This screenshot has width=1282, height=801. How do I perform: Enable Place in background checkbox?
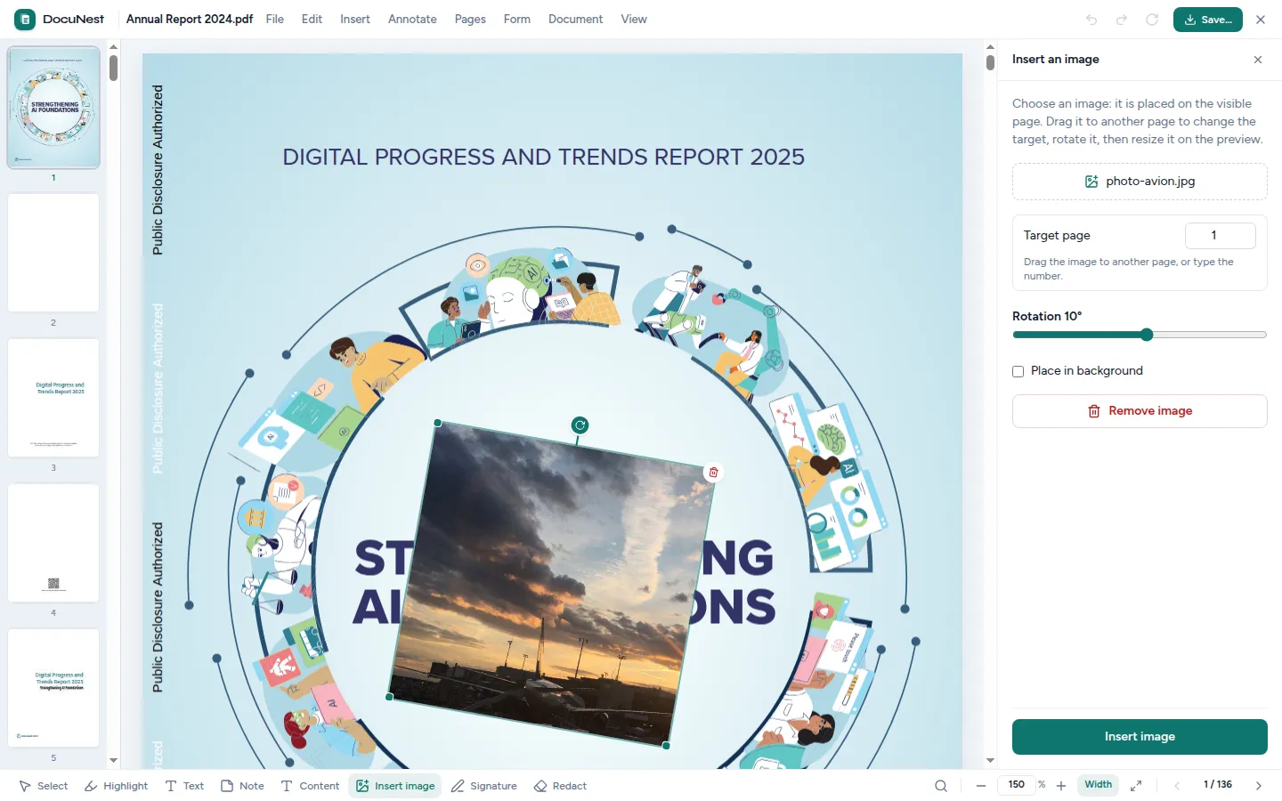coord(1018,371)
